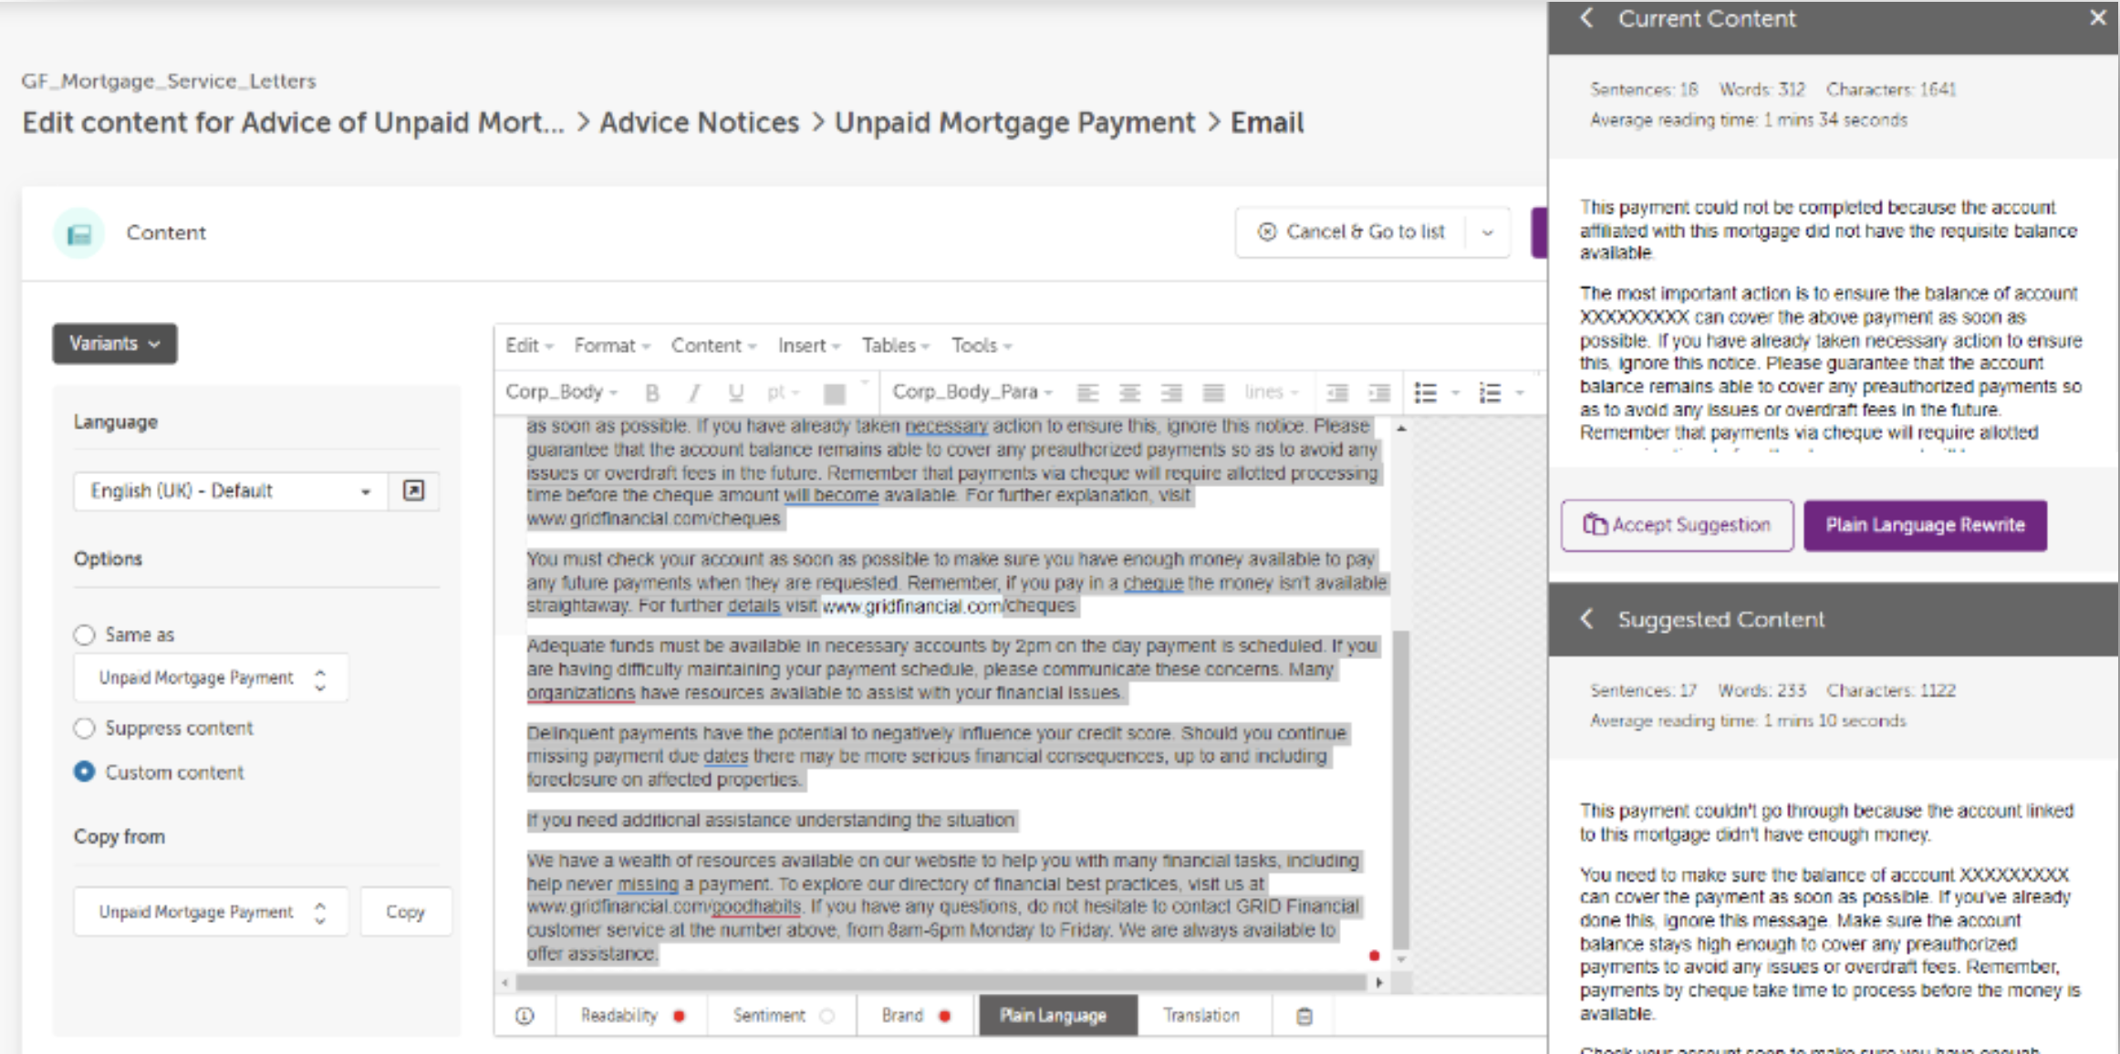Click the center align icon

1129,393
